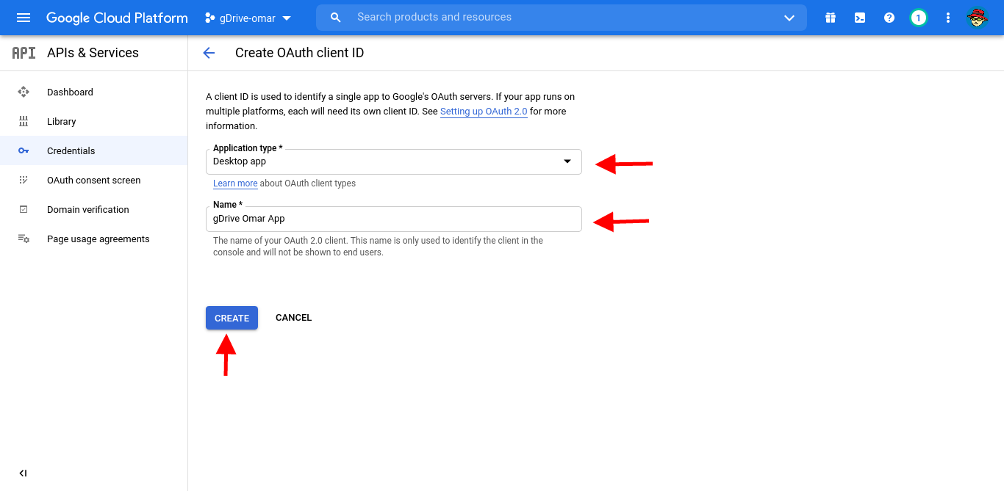Select Library in the sidebar
This screenshot has width=1004, height=491.
click(61, 121)
